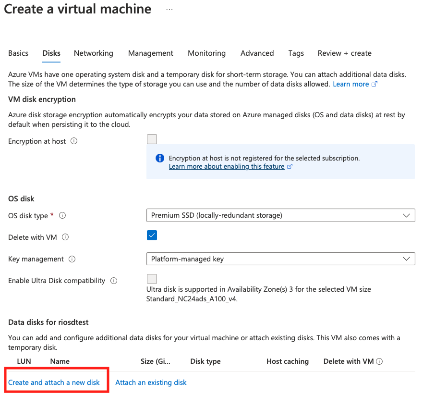
Task: Click info icon beside Delete with VM label
Action: [x=65, y=237]
